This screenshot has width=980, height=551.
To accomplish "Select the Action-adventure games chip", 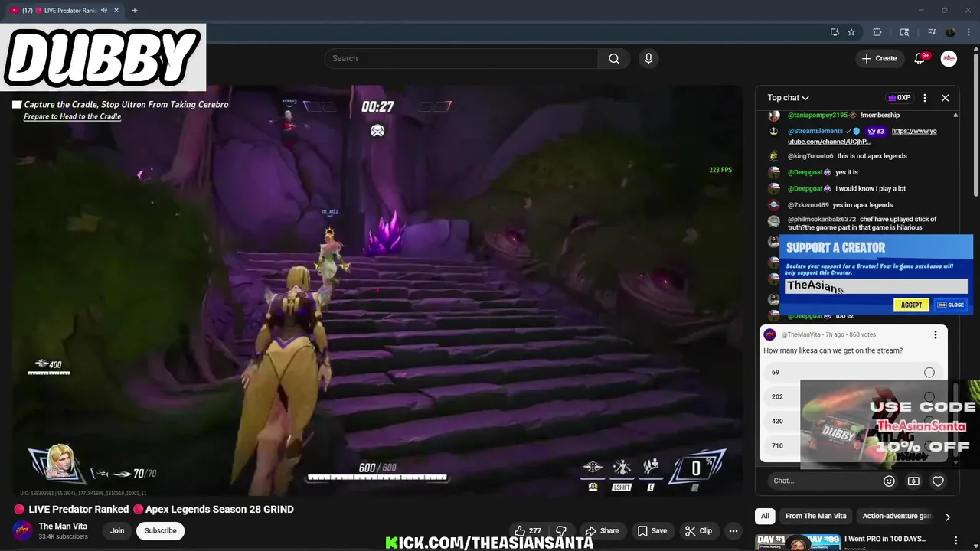I will [x=896, y=516].
